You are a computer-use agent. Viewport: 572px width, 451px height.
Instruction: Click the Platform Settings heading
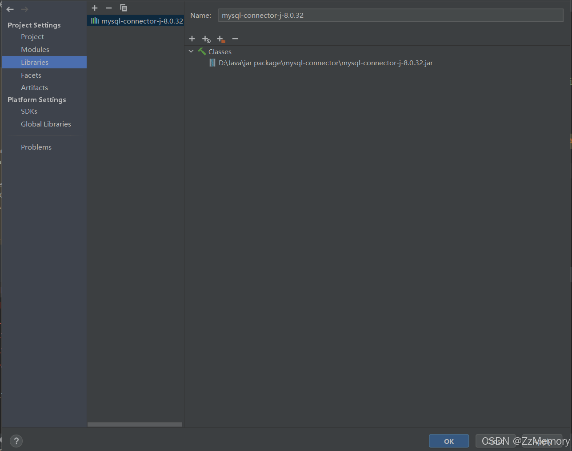[37, 100]
